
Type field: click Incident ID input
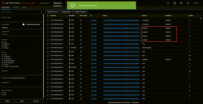click(x=21, y=34)
